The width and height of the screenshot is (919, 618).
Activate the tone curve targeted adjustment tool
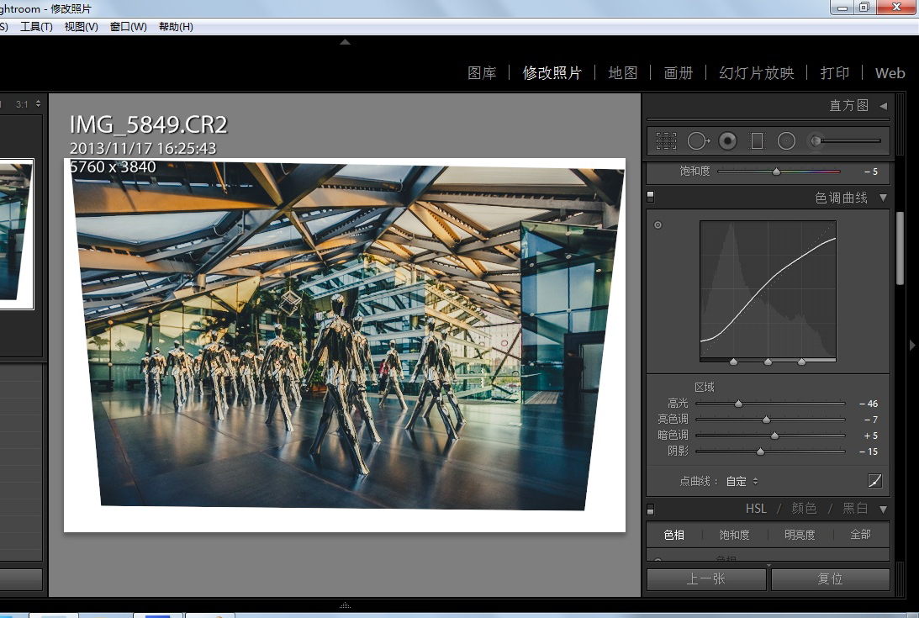coord(658,225)
